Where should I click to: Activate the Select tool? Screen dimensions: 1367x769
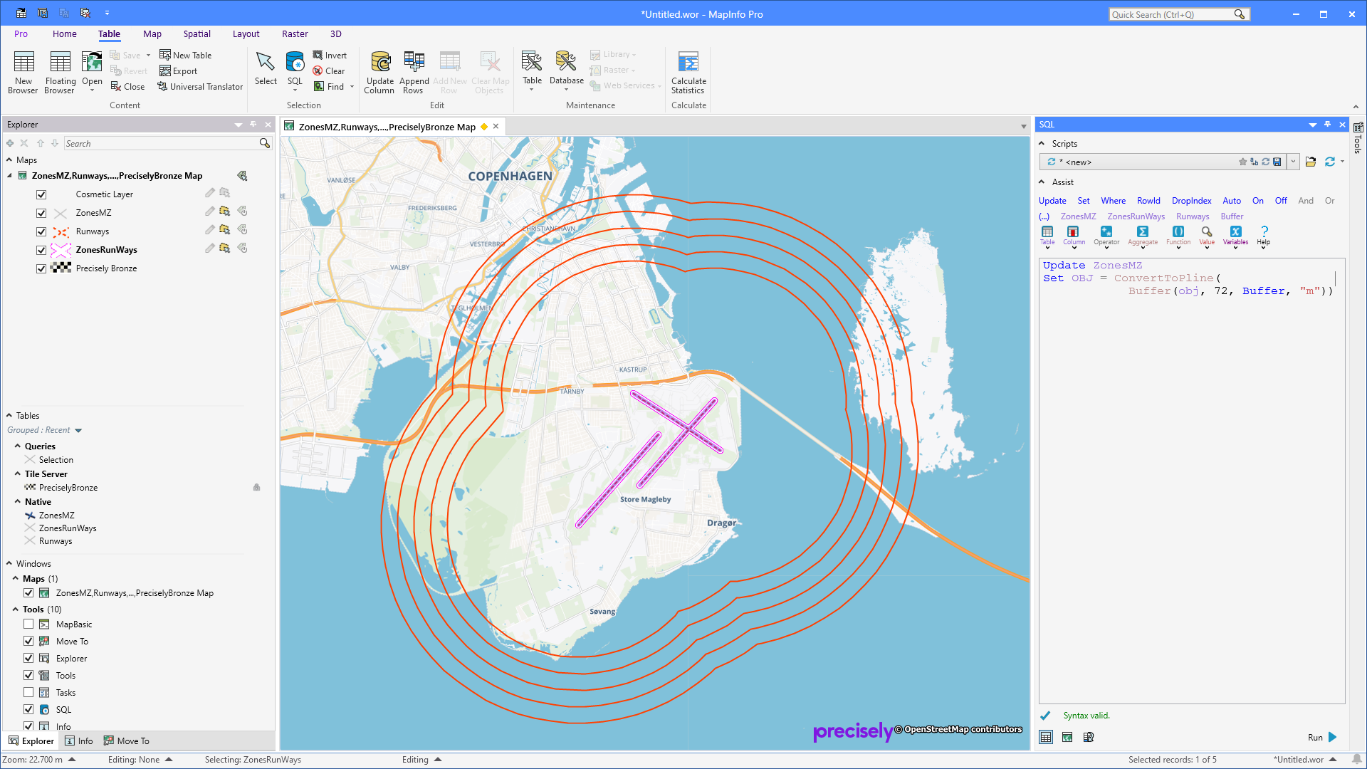[265, 68]
